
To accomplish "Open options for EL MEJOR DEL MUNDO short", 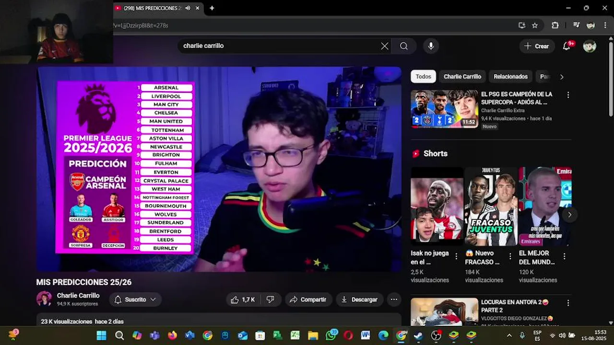I will [x=564, y=256].
